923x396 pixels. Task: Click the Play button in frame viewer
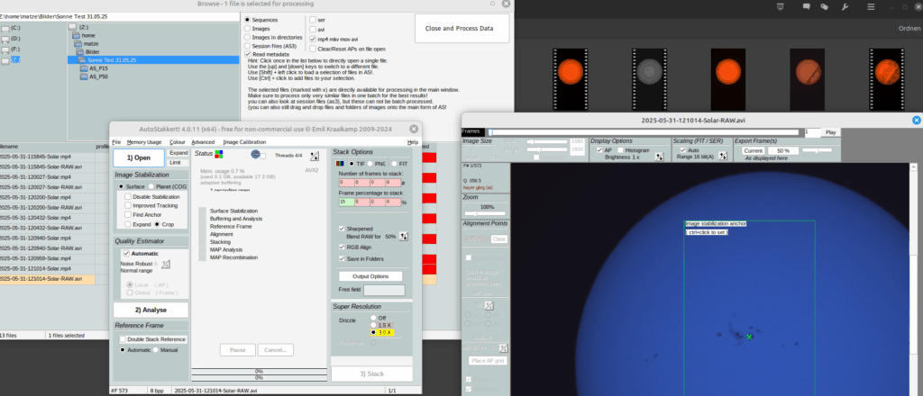click(x=830, y=133)
